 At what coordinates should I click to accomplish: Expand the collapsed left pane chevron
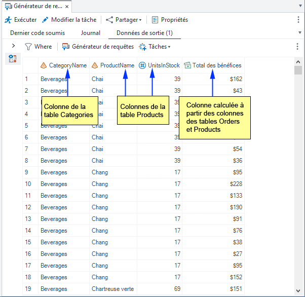click(13, 46)
